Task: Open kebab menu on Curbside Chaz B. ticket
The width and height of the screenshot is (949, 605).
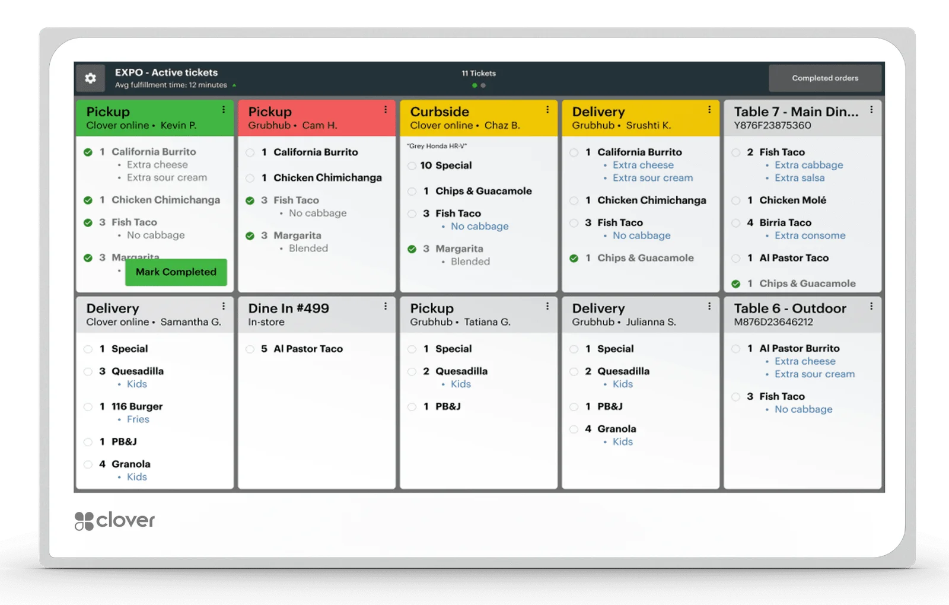Action: [x=547, y=110]
